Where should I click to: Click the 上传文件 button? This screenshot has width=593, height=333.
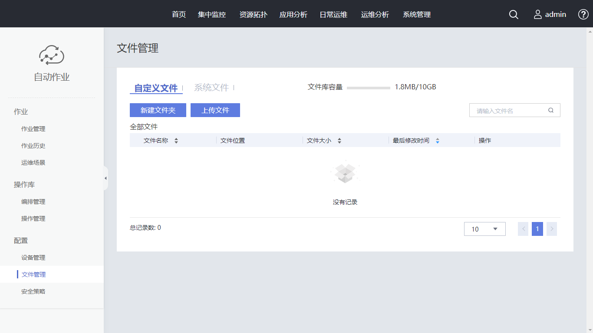pyautogui.click(x=215, y=110)
